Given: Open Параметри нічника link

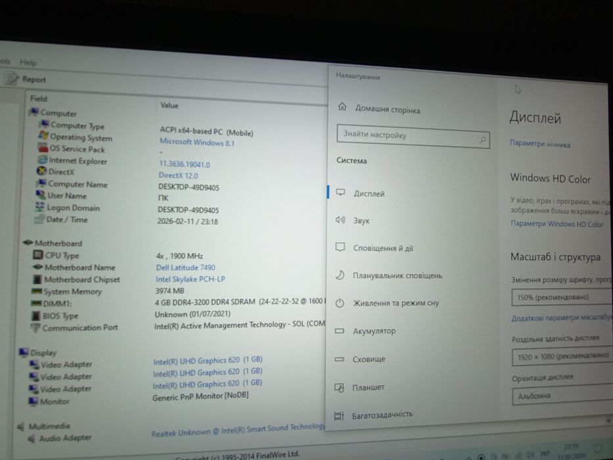Looking at the screenshot, I should [x=540, y=143].
